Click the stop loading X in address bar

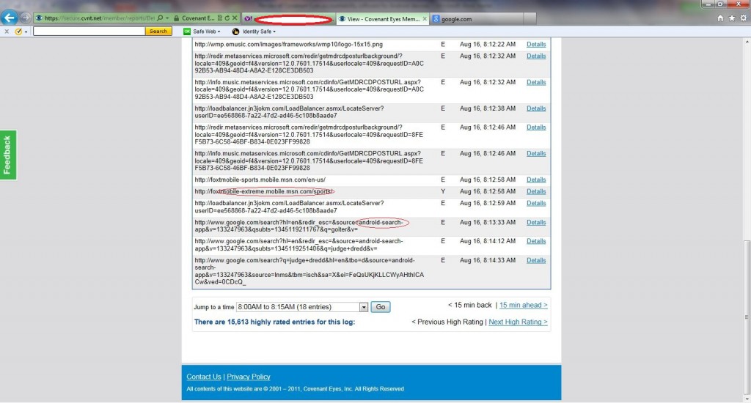click(235, 18)
